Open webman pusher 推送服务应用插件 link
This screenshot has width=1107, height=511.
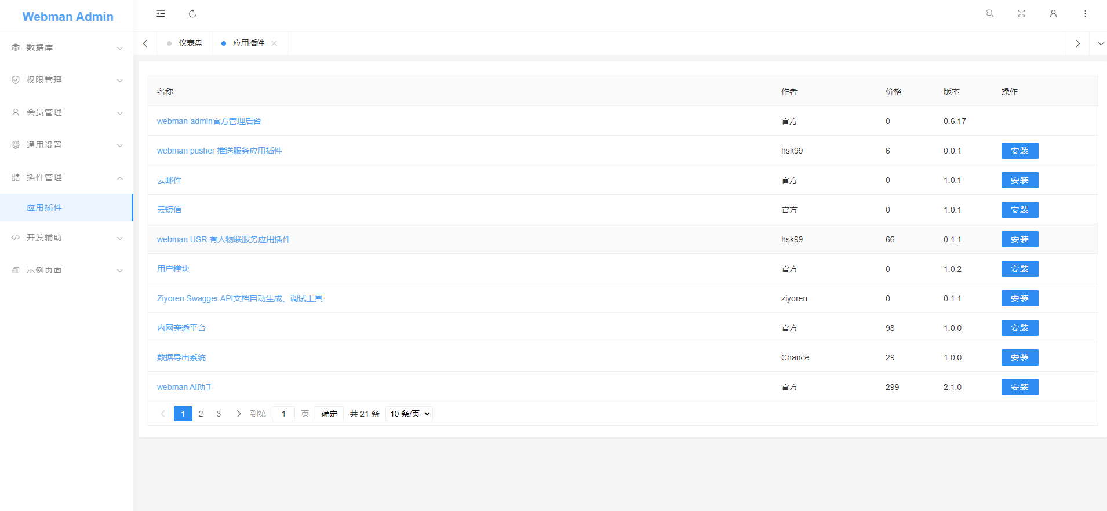(220, 151)
